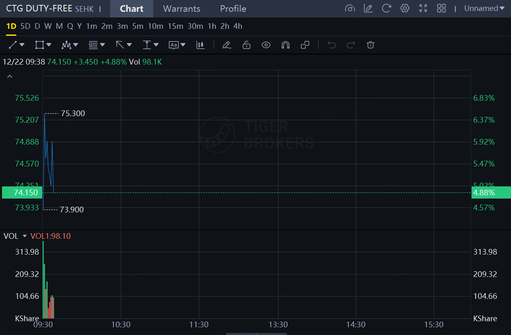Toggle the lock drawings icon
The height and width of the screenshot is (335, 511).
(246, 45)
